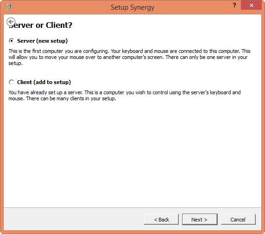Cancel the Synergy setup wizard
The width and height of the screenshot is (265, 234).
(238, 220)
